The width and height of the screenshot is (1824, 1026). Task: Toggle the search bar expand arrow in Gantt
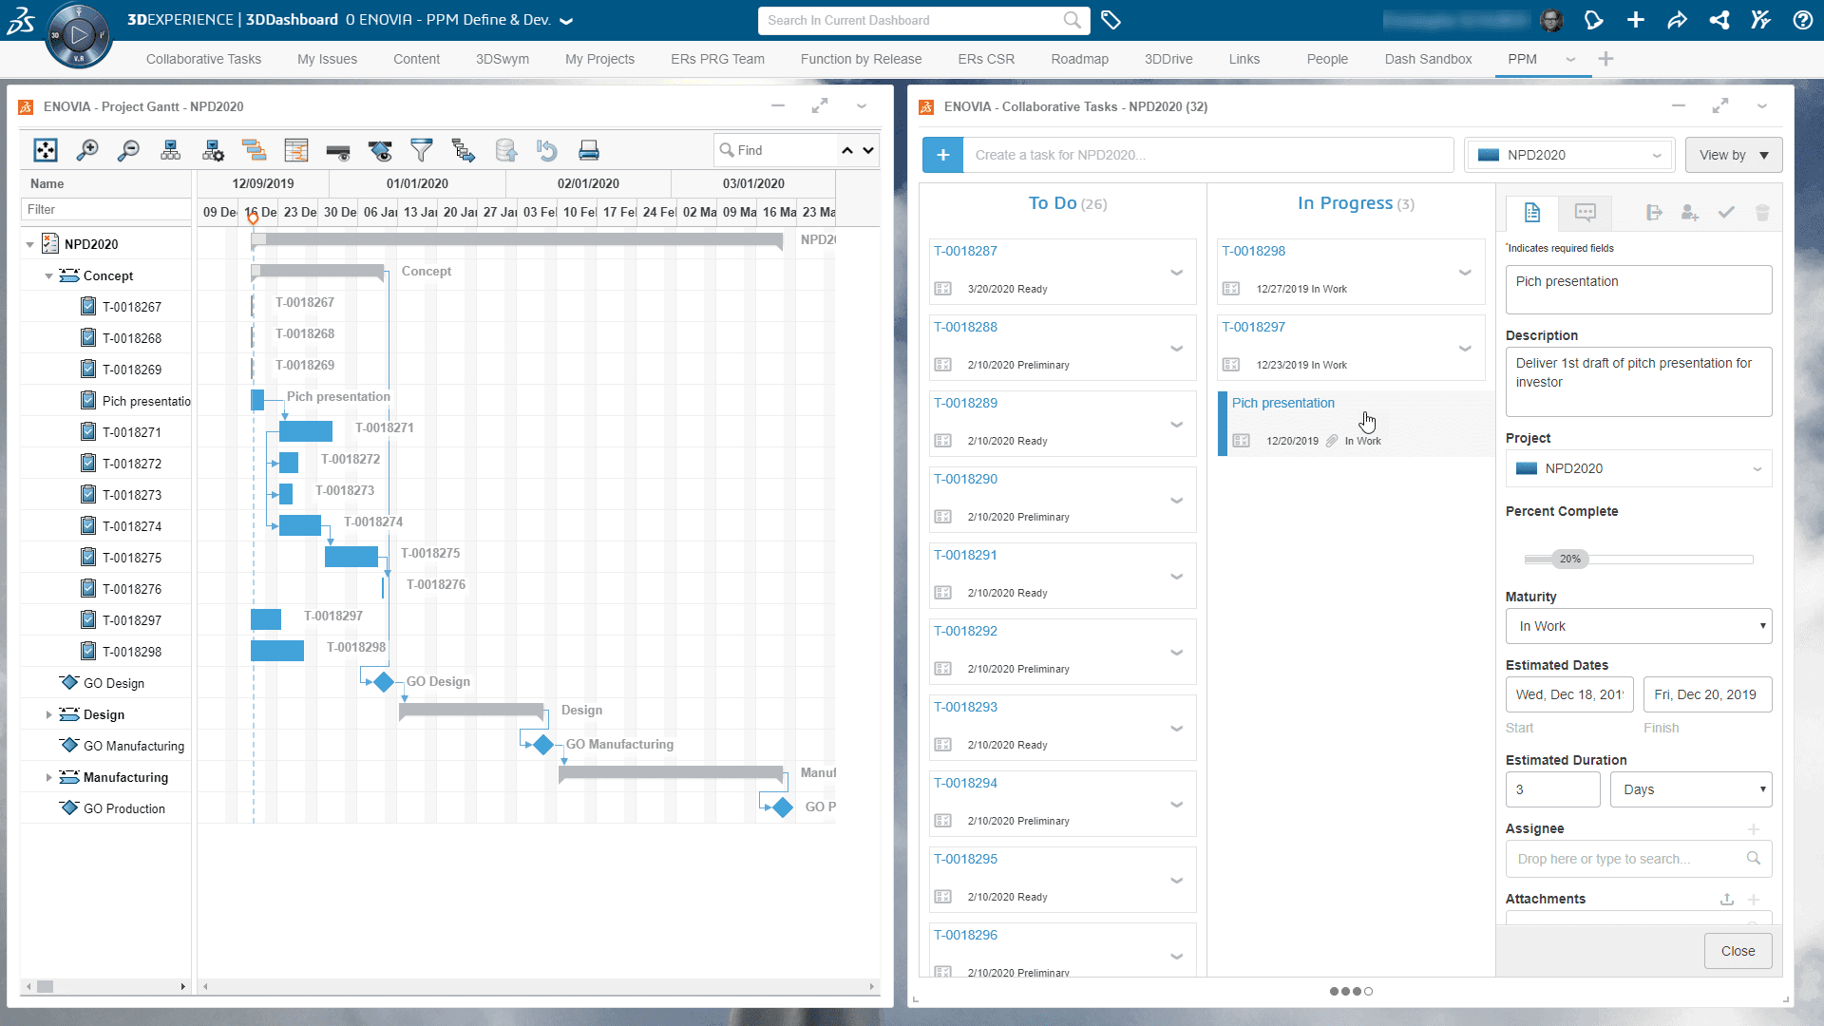(867, 149)
